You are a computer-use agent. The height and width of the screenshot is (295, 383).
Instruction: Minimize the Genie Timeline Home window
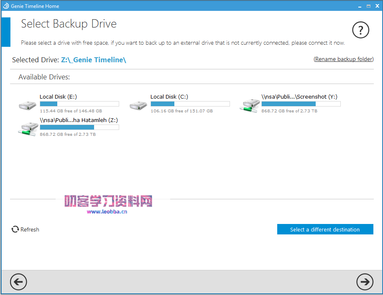click(360, 6)
